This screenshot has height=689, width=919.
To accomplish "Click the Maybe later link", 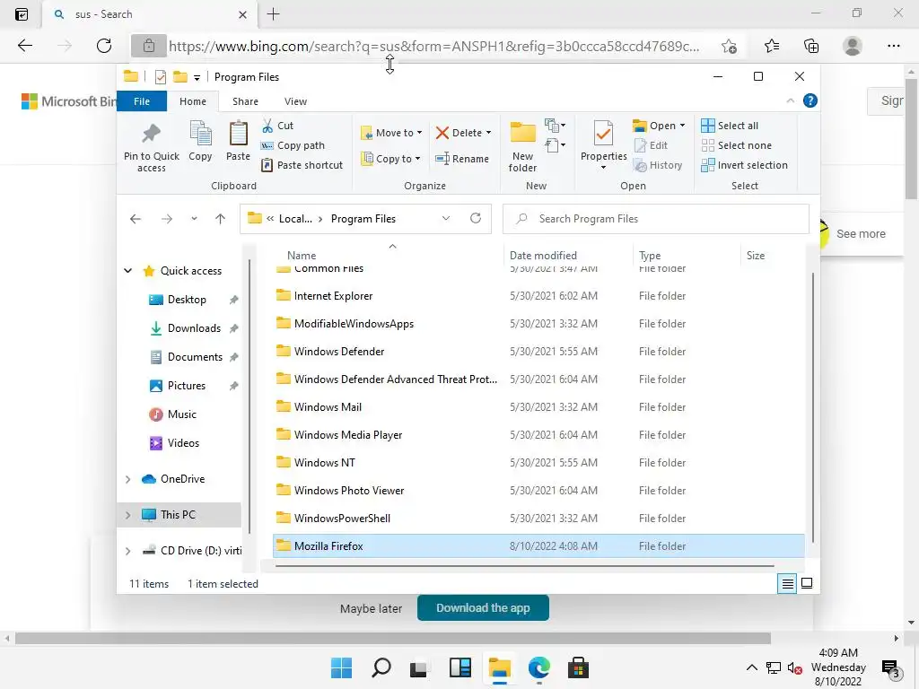I will [x=371, y=609].
